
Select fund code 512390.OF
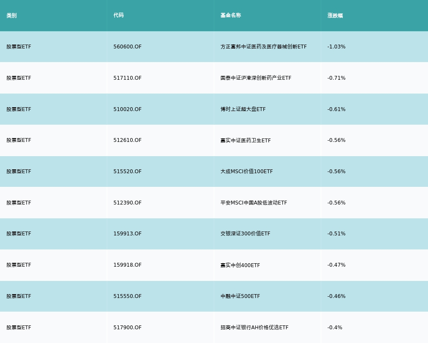[128, 203]
